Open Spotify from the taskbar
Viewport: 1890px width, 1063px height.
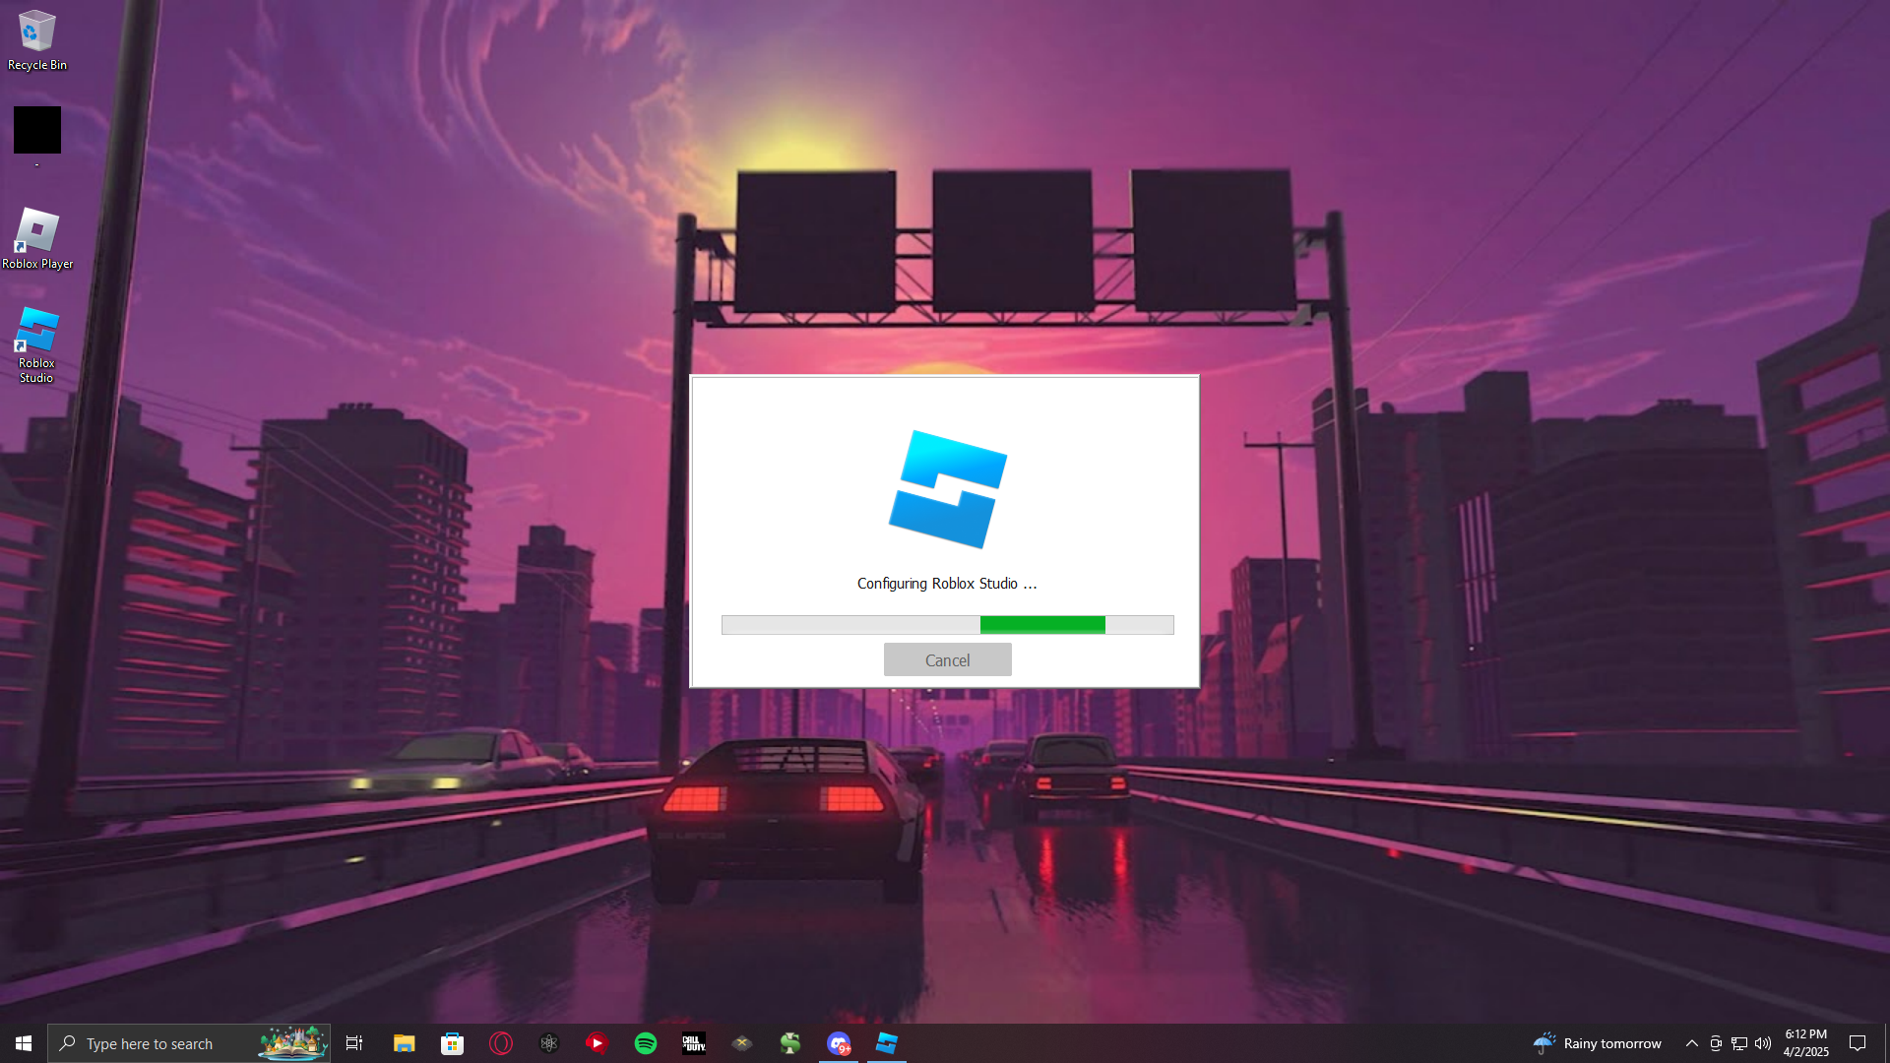(x=646, y=1043)
